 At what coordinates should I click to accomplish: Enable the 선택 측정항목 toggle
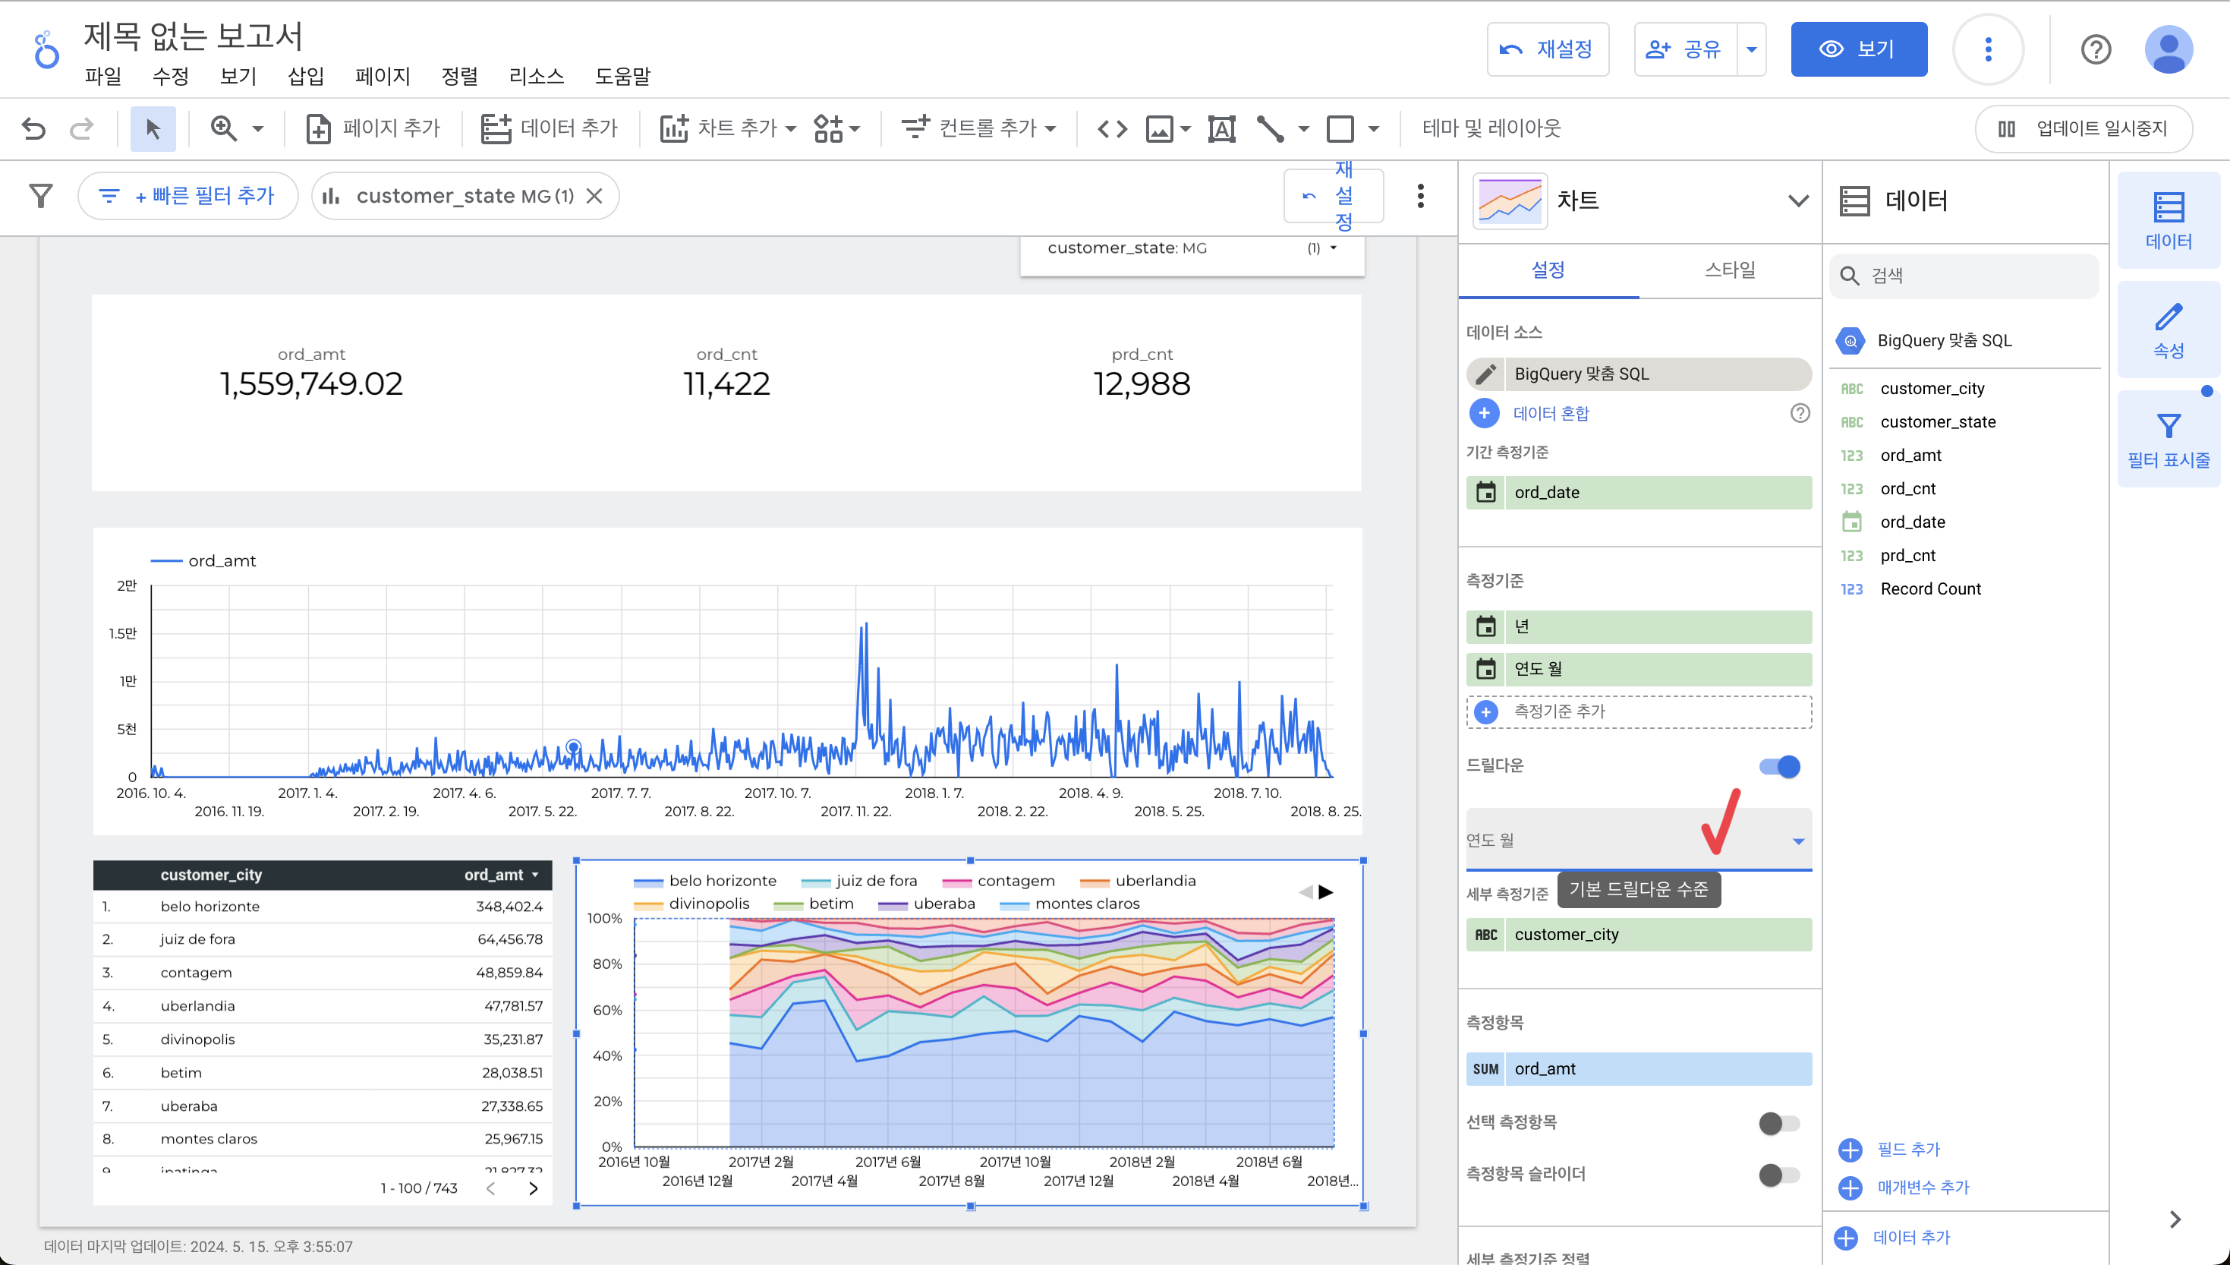point(1779,1123)
